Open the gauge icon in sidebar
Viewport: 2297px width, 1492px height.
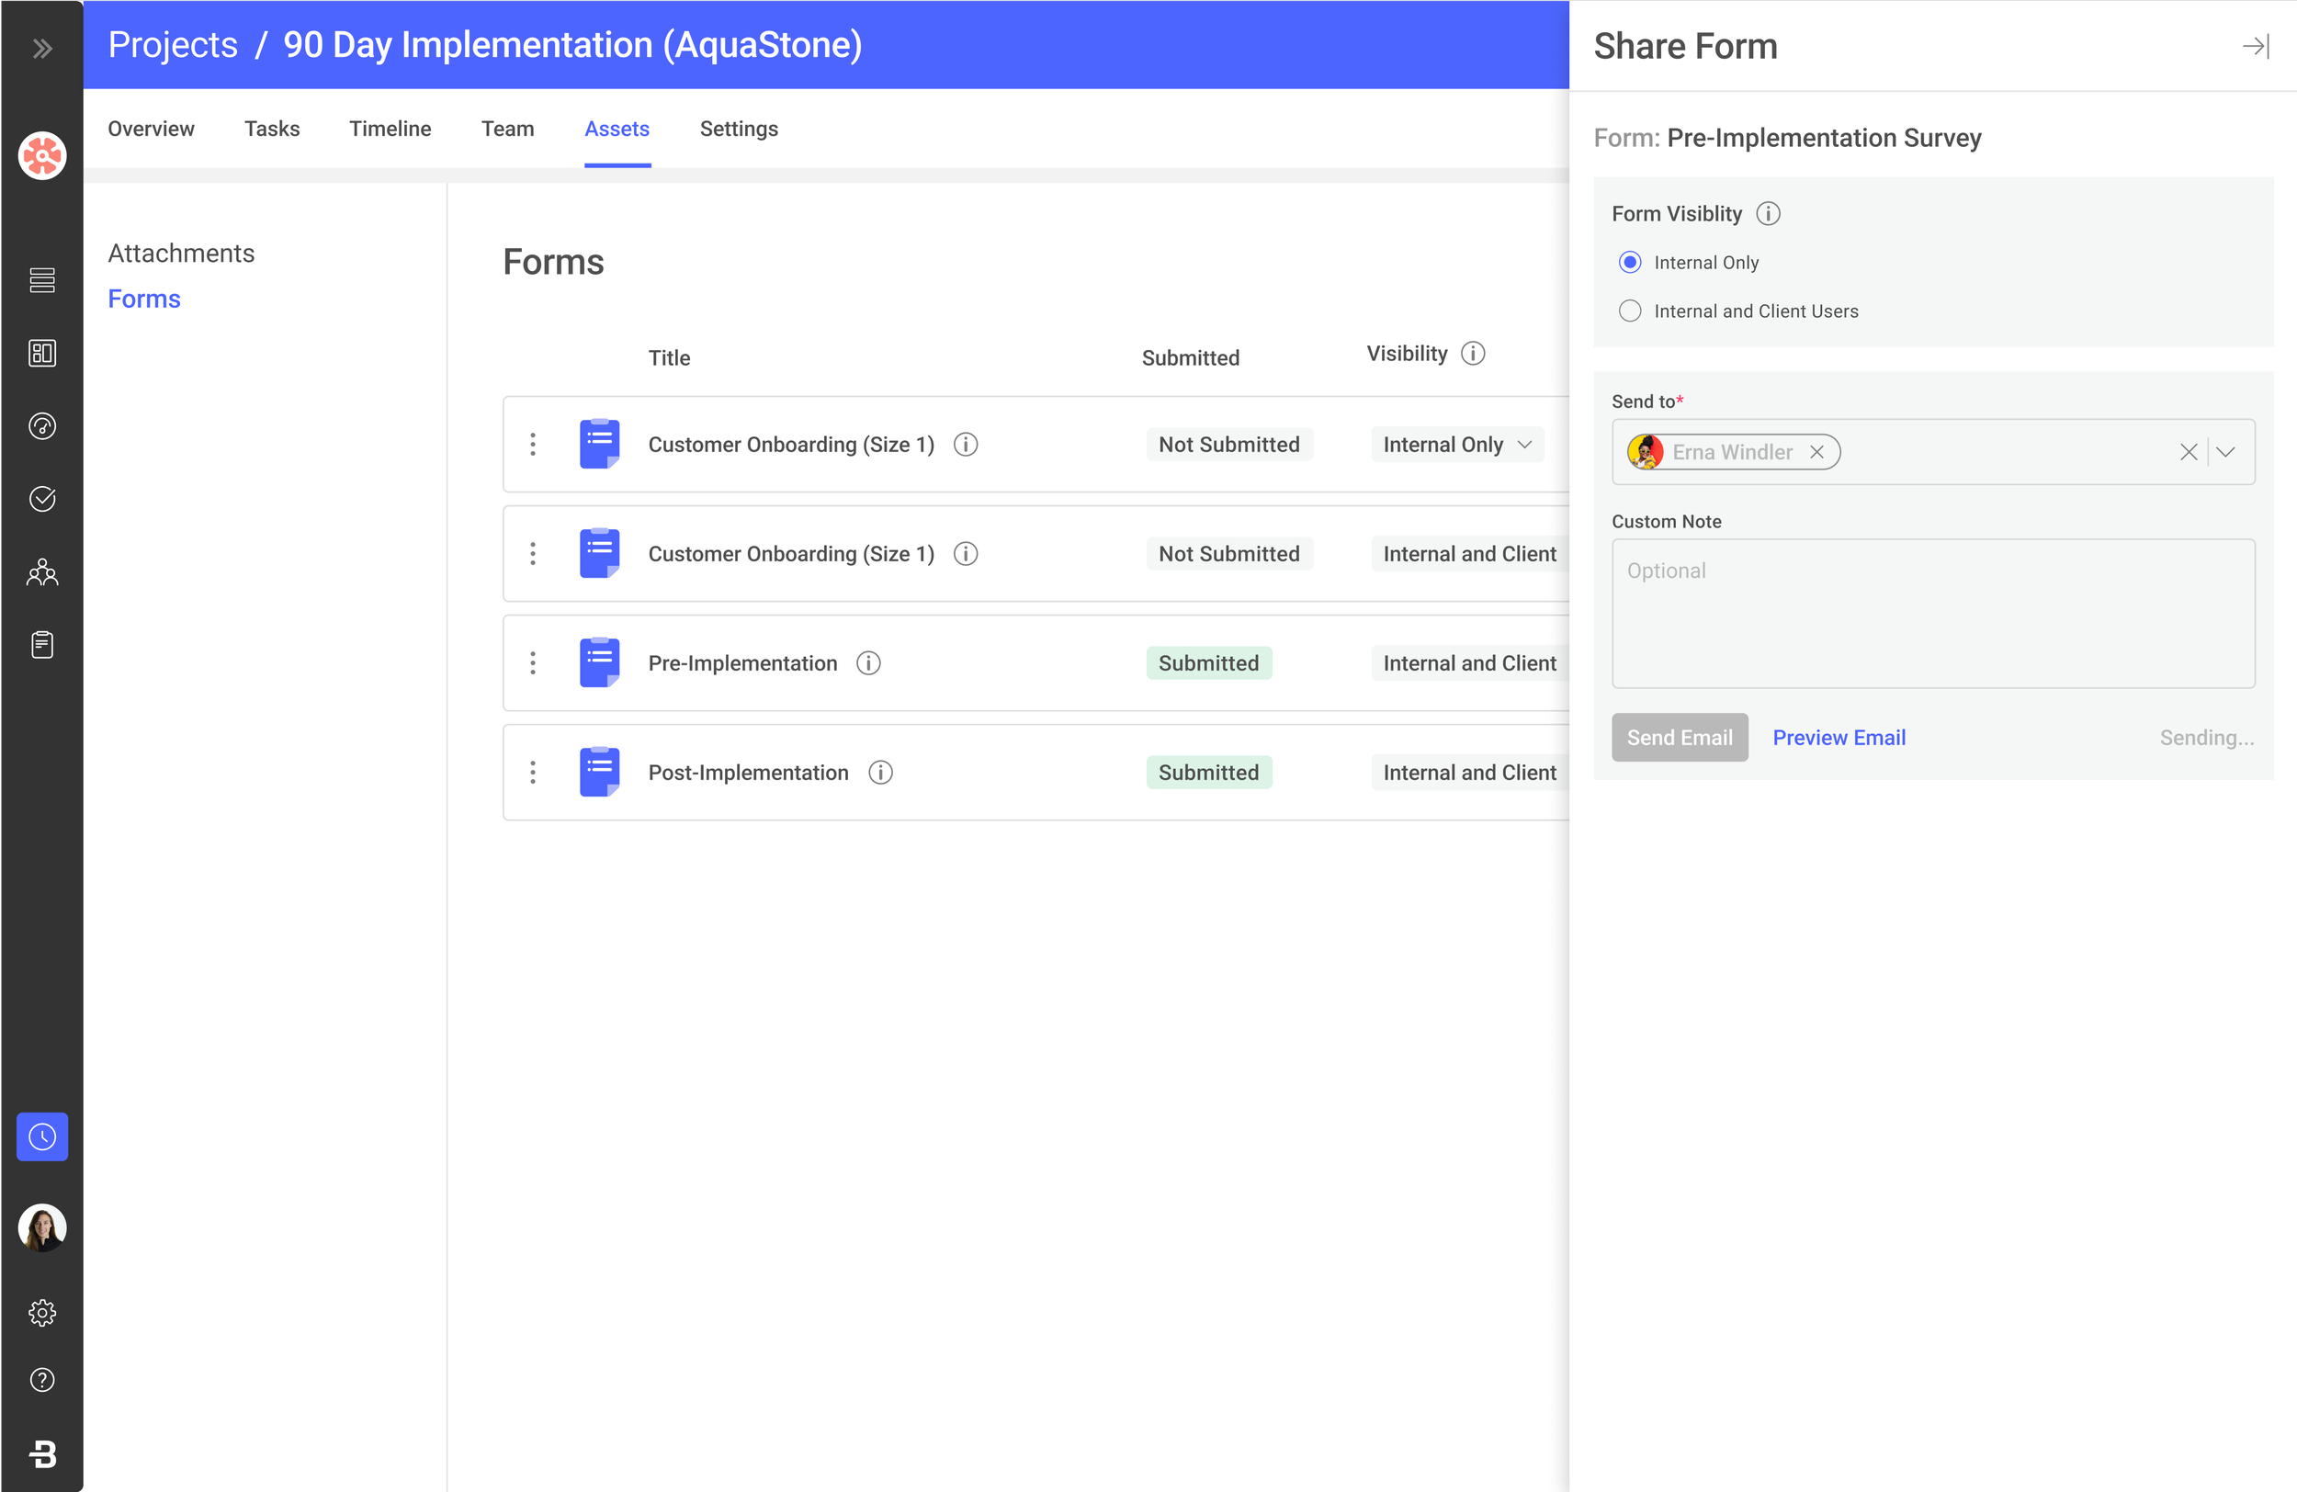[x=42, y=425]
